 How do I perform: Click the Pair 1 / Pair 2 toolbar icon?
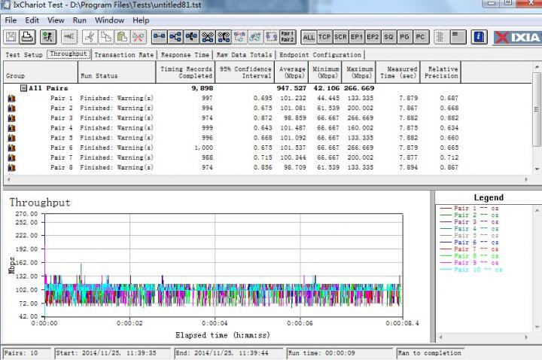point(288,37)
